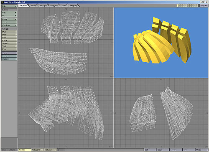Click the Undo button

pos(201,150)
